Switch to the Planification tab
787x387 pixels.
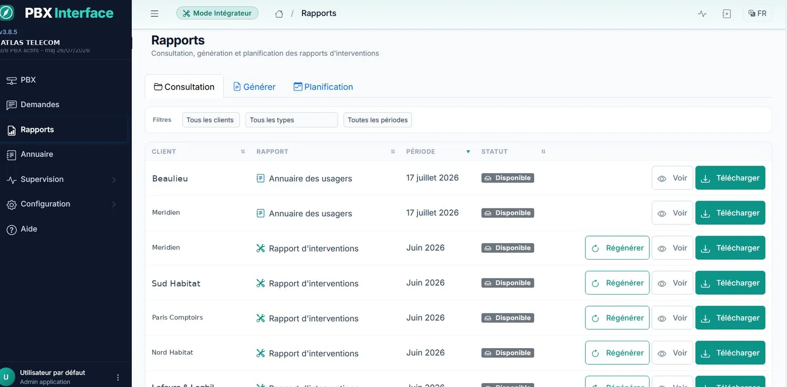point(323,87)
